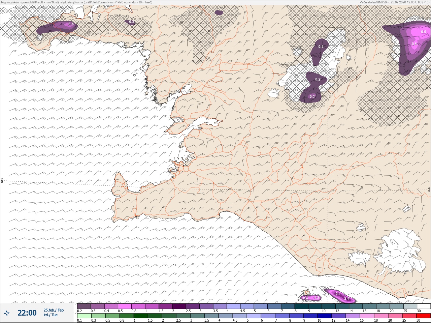Screen dimensions: 431x323
Task: Click the weekday text 'Þri./ Tue'
Action: click(50, 315)
